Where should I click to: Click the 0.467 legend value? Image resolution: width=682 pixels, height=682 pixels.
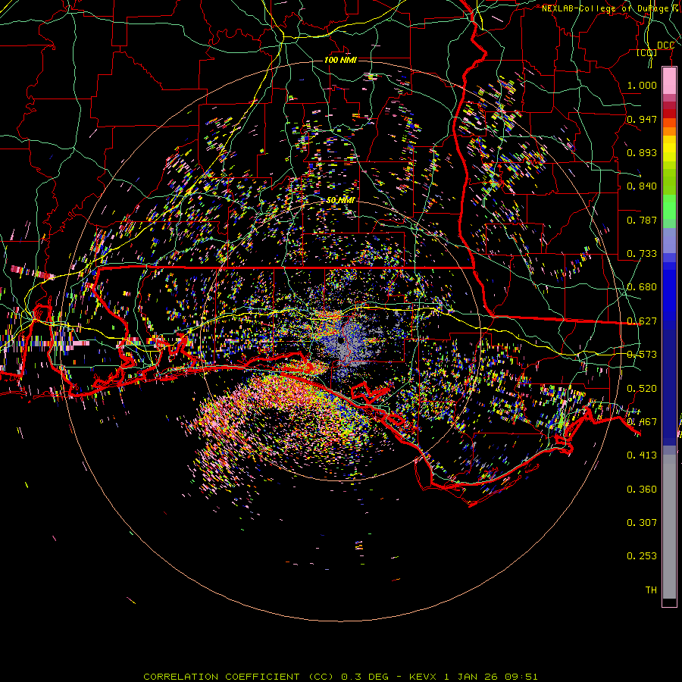point(642,422)
